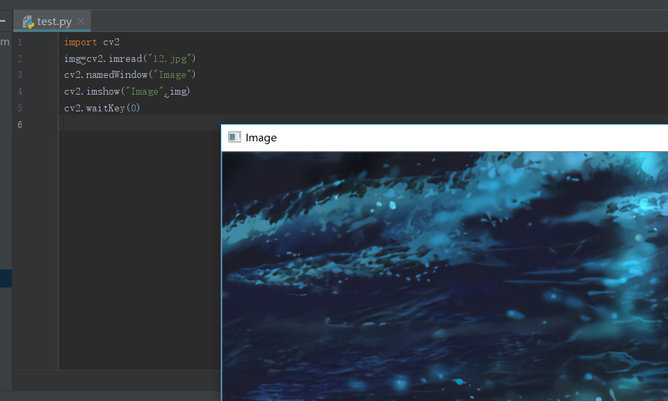The height and width of the screenshot is (401, 668).
Task: Switch to the test.py editor tab
Action: pos(52,22)
